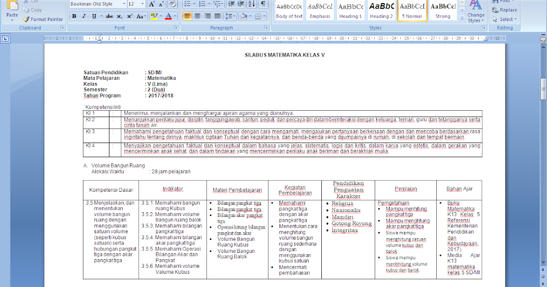Apply red font color

click(x=169, y=16)
